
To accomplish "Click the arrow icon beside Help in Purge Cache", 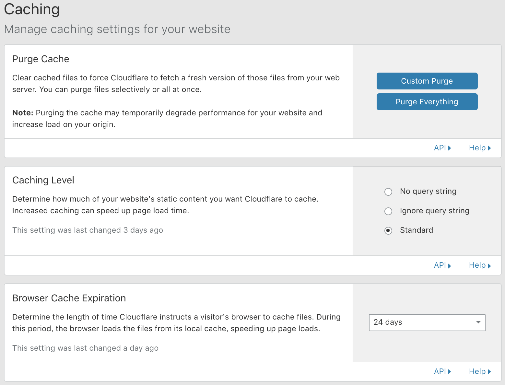I will coord(489,148).
